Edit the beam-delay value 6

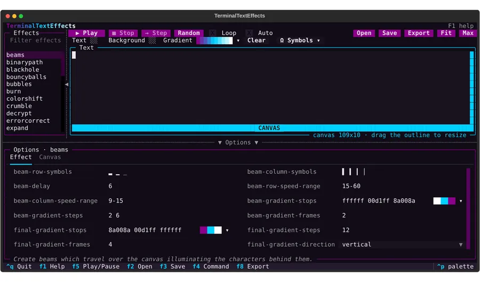110,186
